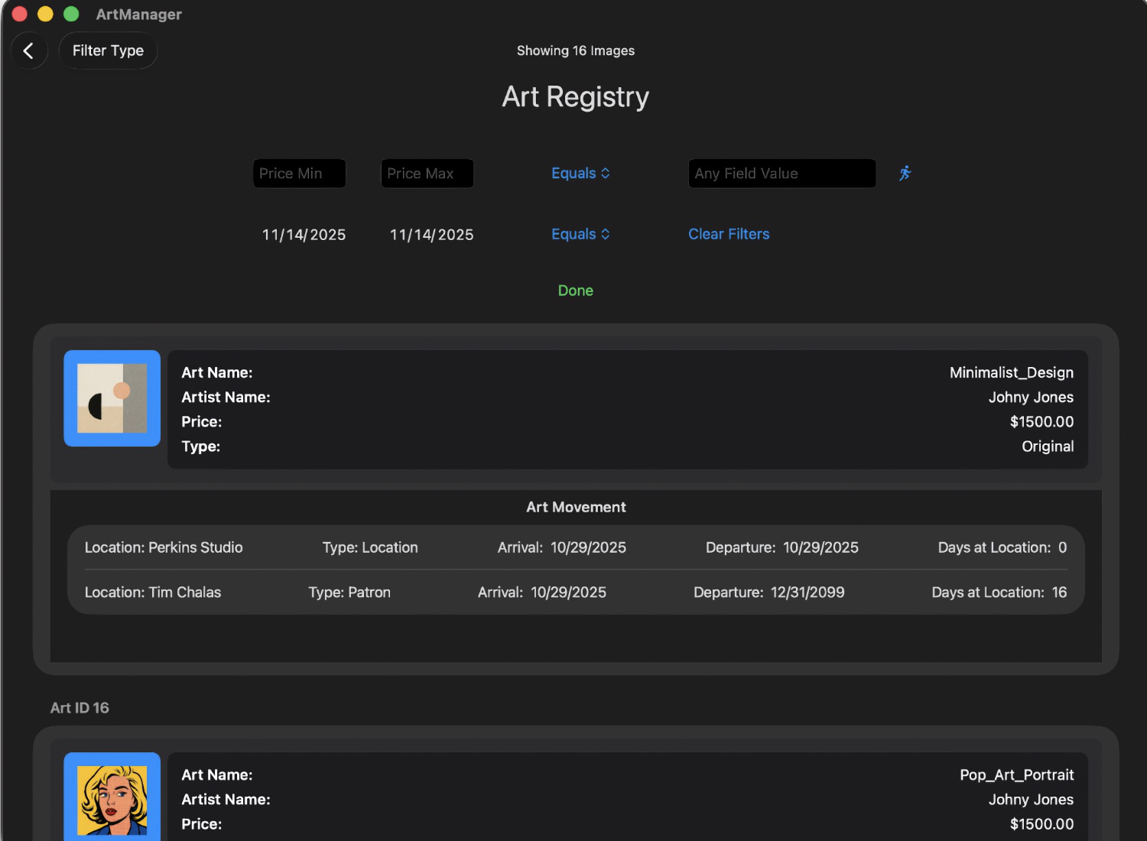The width and height of the screenshot is (1147, 841).
Task: Click the back chevron button
Action: coord(29,51)
